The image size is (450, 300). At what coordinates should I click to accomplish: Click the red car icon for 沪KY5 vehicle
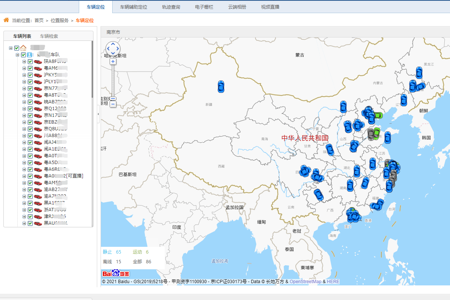(38, 75)
